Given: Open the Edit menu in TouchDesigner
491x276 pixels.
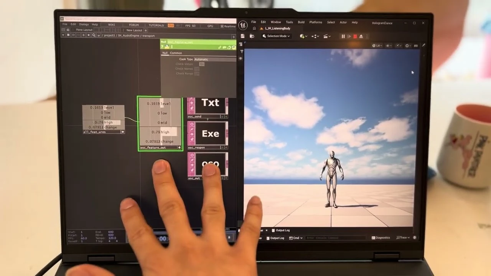Looking at the screenshot, I should [x=73, y=25].
